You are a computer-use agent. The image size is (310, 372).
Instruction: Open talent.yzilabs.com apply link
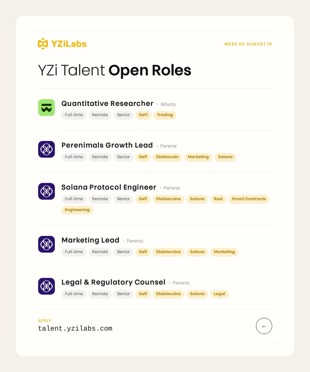(75, 328)
